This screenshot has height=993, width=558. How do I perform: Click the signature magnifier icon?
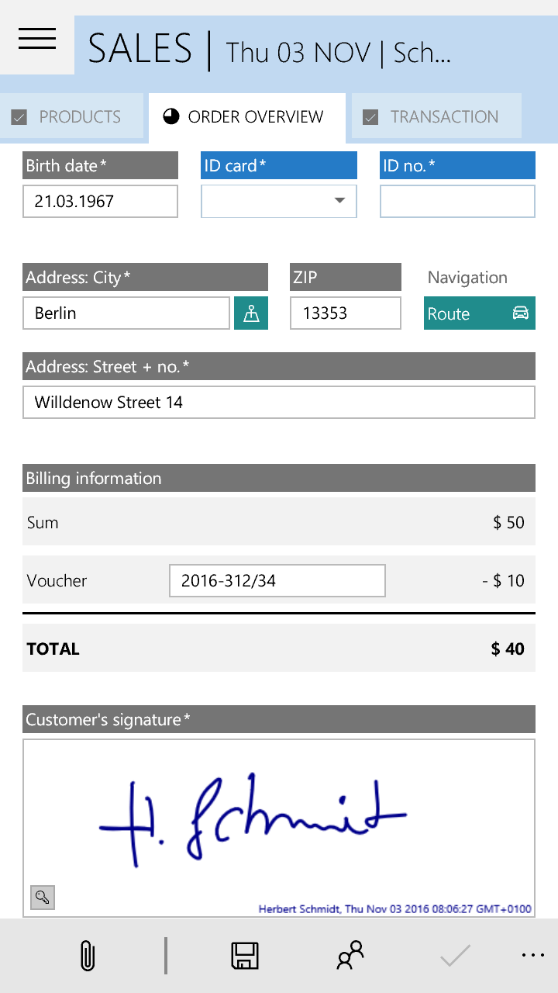[43, 898]
